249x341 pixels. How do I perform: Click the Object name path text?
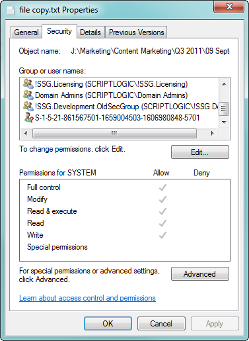150,51
